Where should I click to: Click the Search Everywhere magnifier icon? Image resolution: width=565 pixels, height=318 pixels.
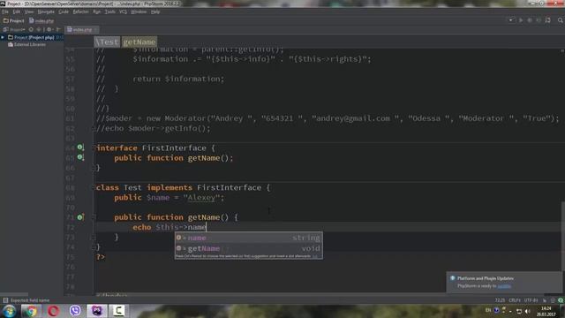[561, 20]
